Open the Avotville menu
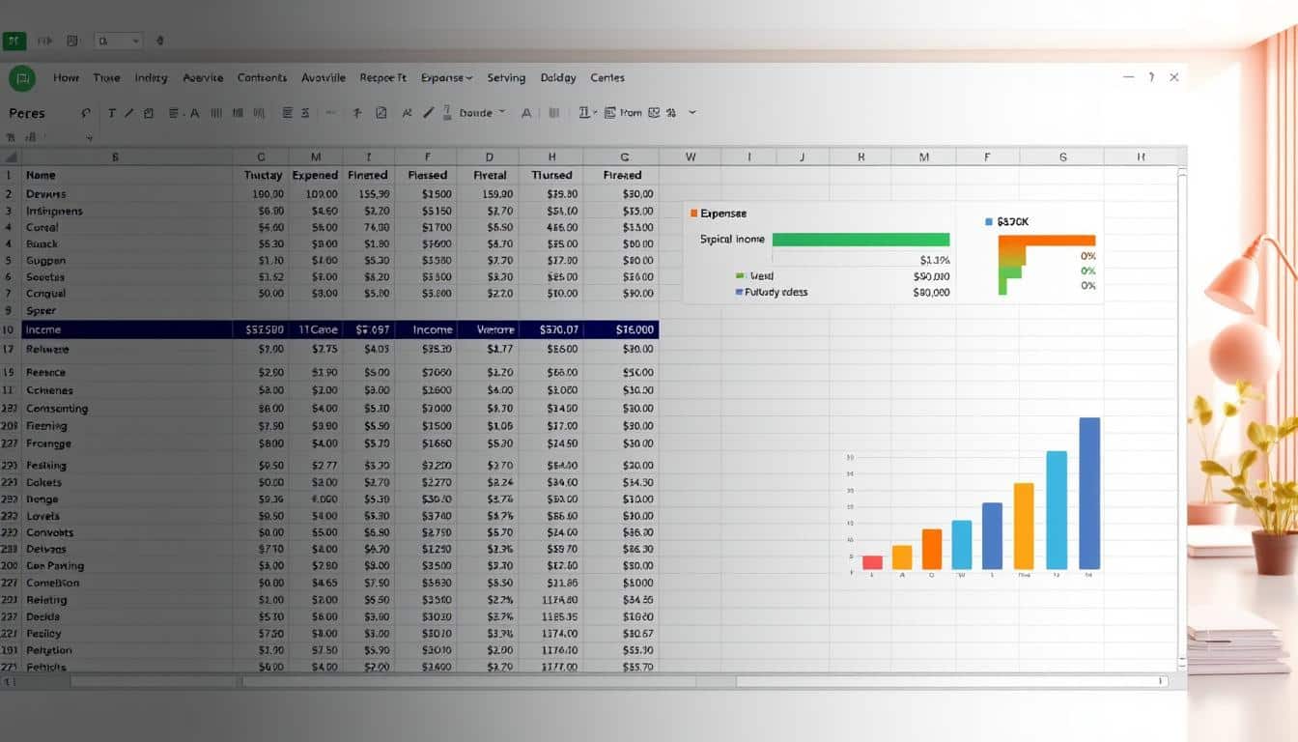The width and height of the screenshot is (1298, 742). 324,78
